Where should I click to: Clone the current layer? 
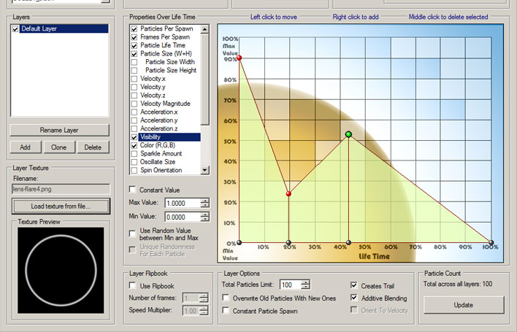pyautogui.click(x=59, y=147)
